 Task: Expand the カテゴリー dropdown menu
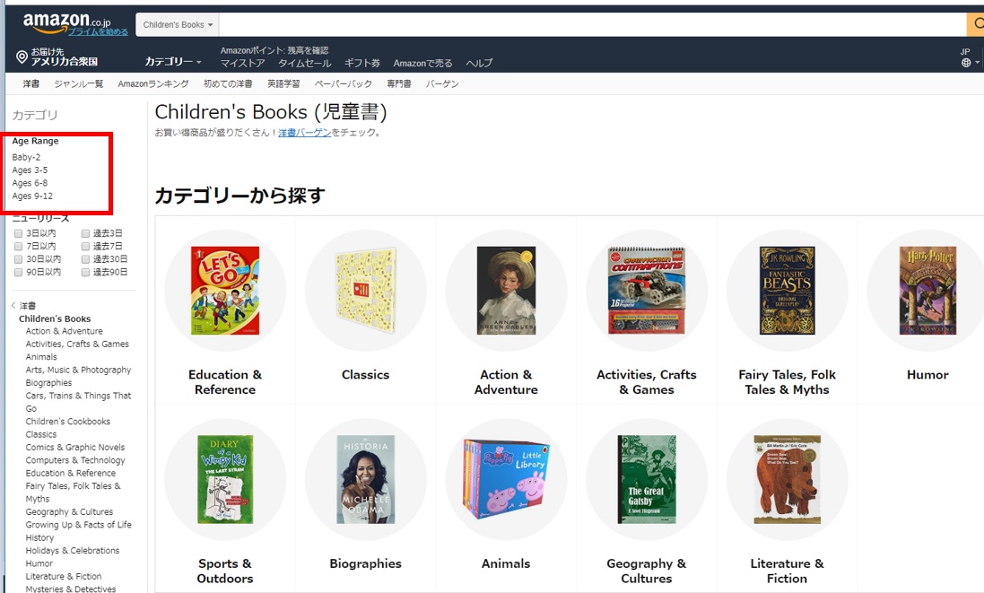click(173, 62)
